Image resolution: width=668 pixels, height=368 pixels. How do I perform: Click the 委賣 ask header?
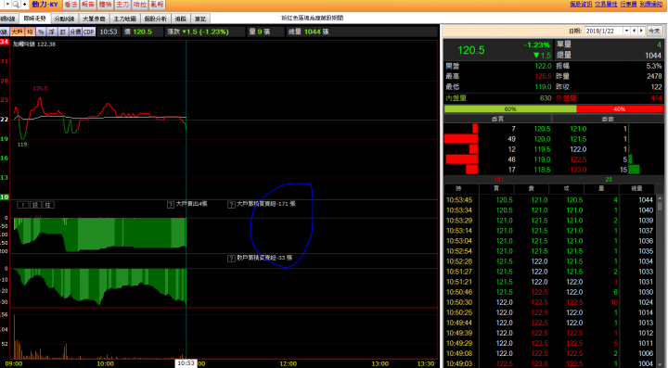coord(607,120)
